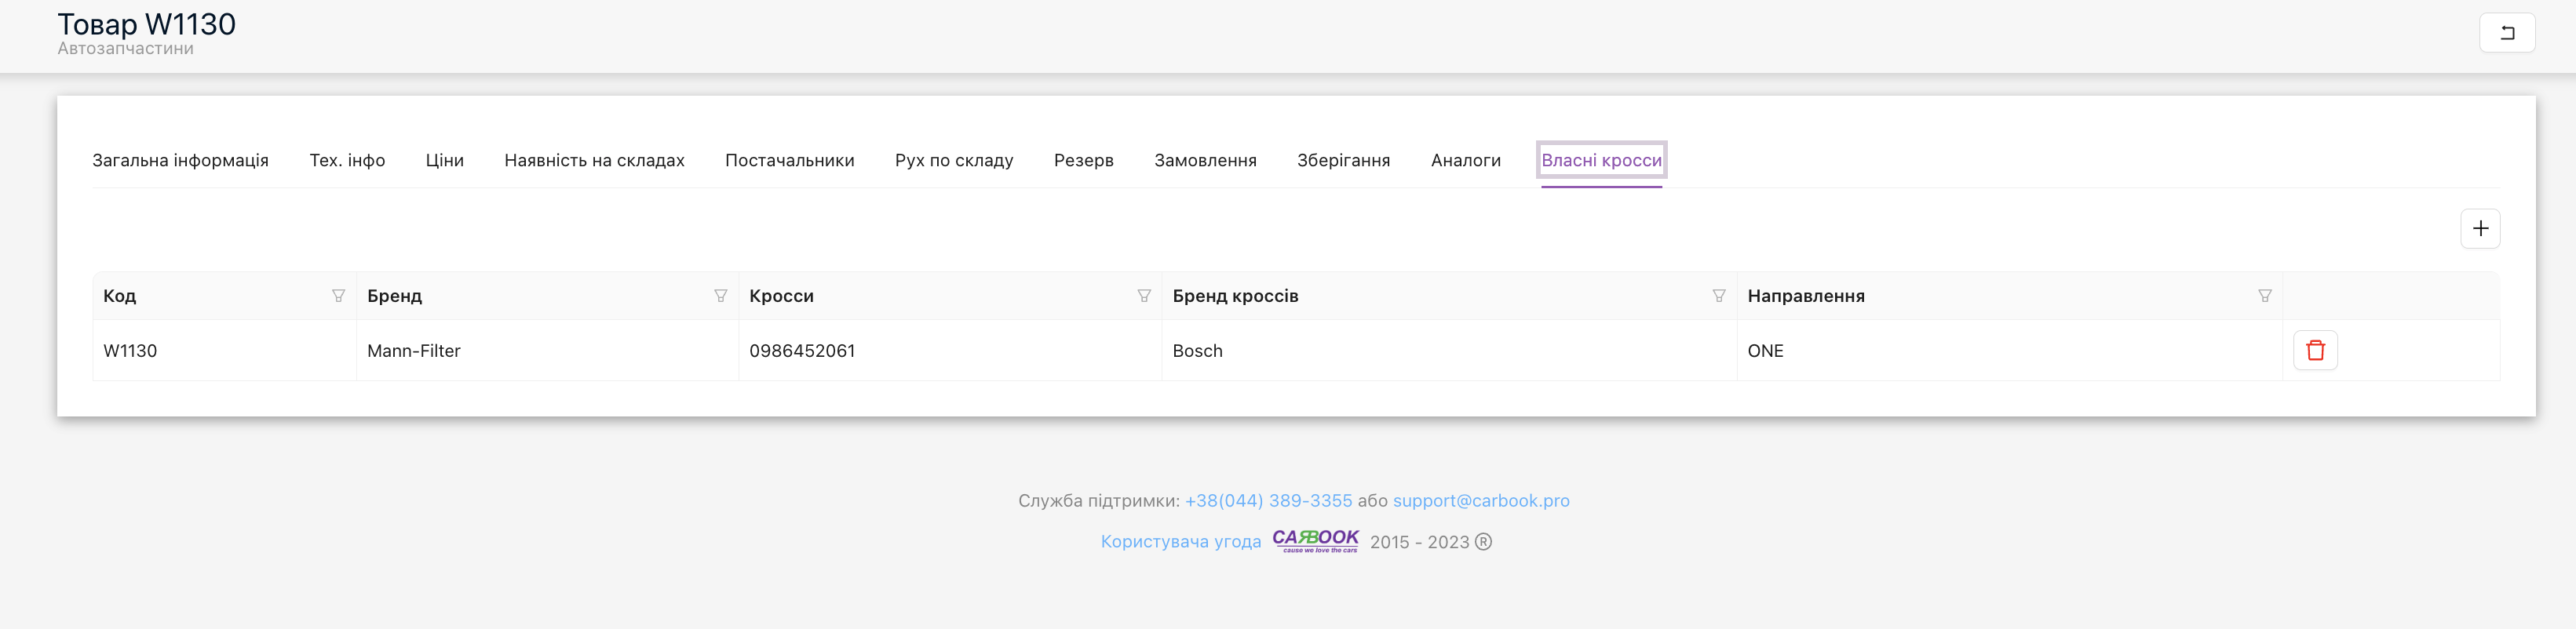
Task: Open filter for Бренд кроссів column
Action: pos(1718,296)
